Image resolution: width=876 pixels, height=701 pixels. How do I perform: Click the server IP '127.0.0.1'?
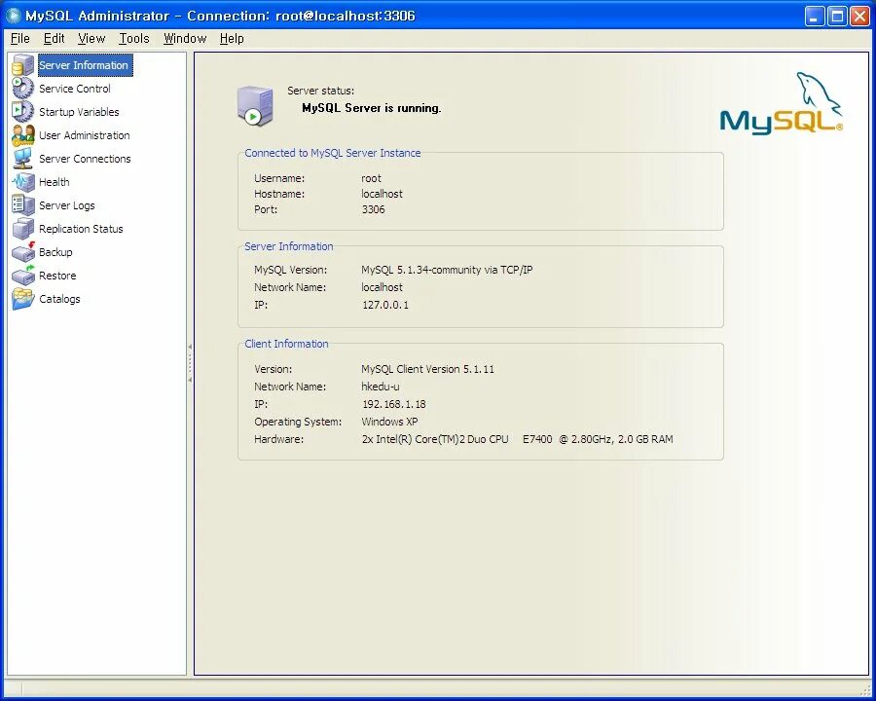pyautogui.click(x=385, y=305)
